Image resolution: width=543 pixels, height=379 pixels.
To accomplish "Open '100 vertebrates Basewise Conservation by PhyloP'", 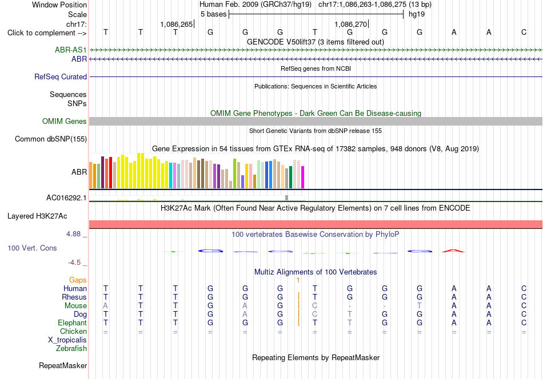I will (315, 234).
